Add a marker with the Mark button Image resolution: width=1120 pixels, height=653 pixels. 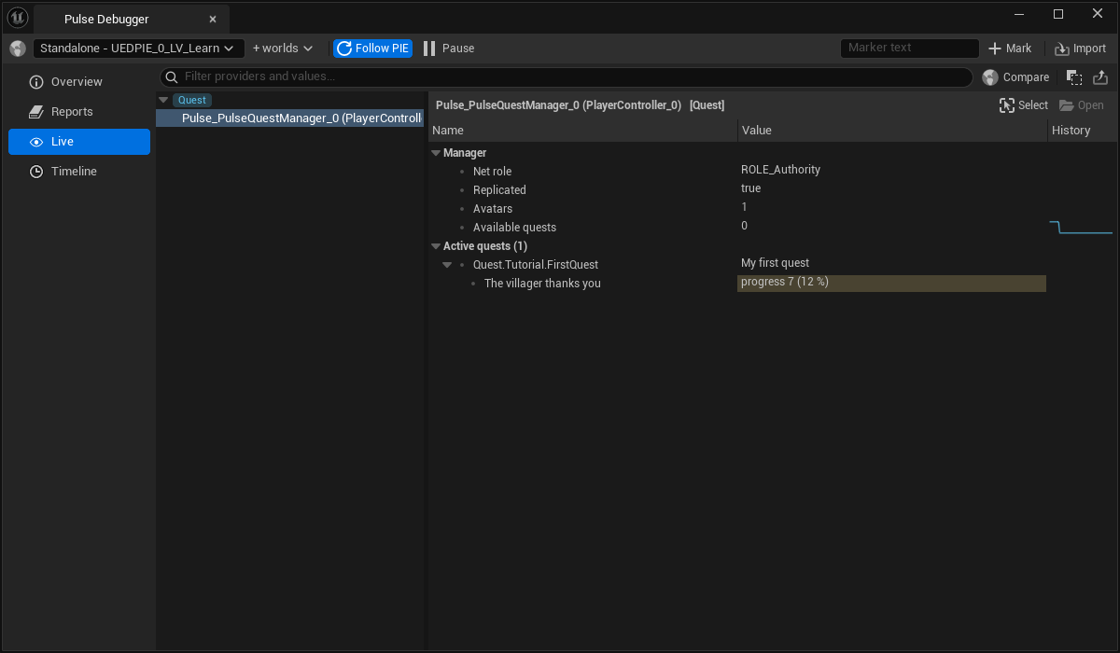pos(1010,49)
